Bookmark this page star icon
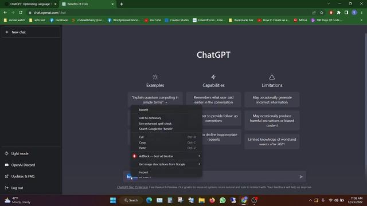 (322, 13)
